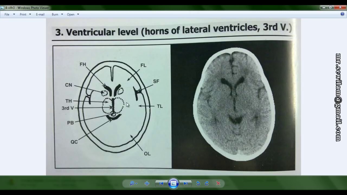Expand the File dropdown arrow
The width and height of the screenshot is (347, 195).
[x=14, y=14]
